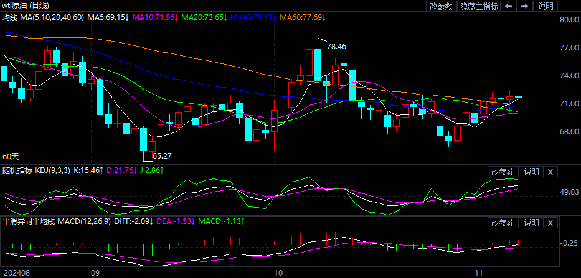
Task: Click the 均线 MA(5,10,20,40,60) label
Action: 44,17
